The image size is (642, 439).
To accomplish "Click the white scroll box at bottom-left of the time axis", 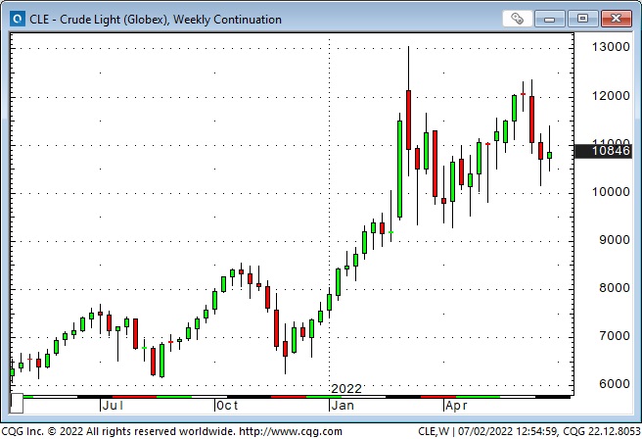I will tap(16, 403).
